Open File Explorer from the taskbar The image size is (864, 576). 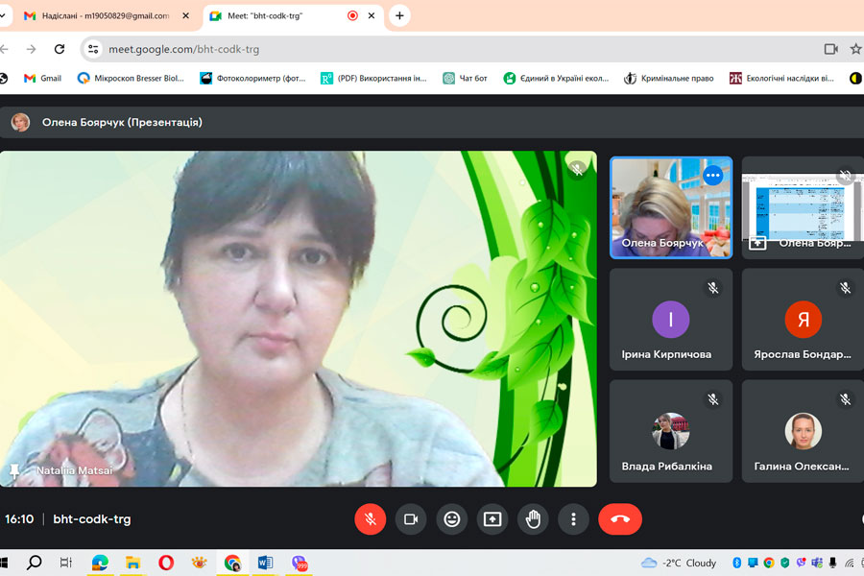[x=132, y=563]
